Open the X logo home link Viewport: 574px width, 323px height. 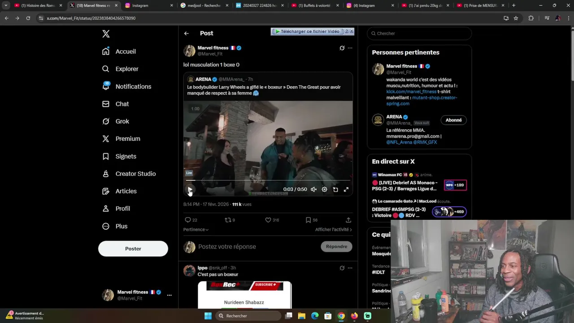pos(106,34)
